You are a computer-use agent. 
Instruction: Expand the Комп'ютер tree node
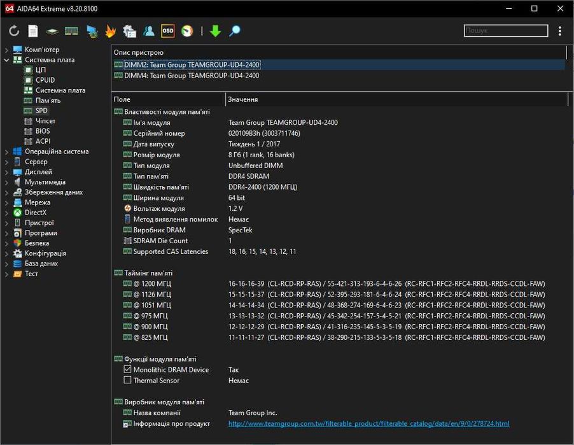click(6, 50)
